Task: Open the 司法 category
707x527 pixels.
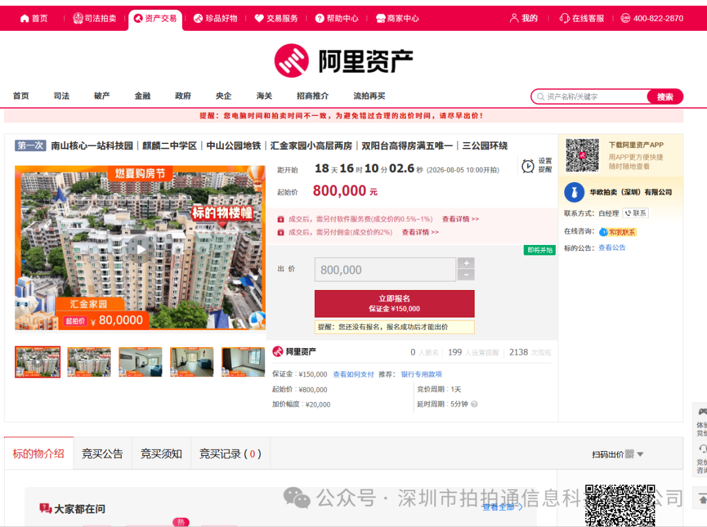Action: point(62,96)
